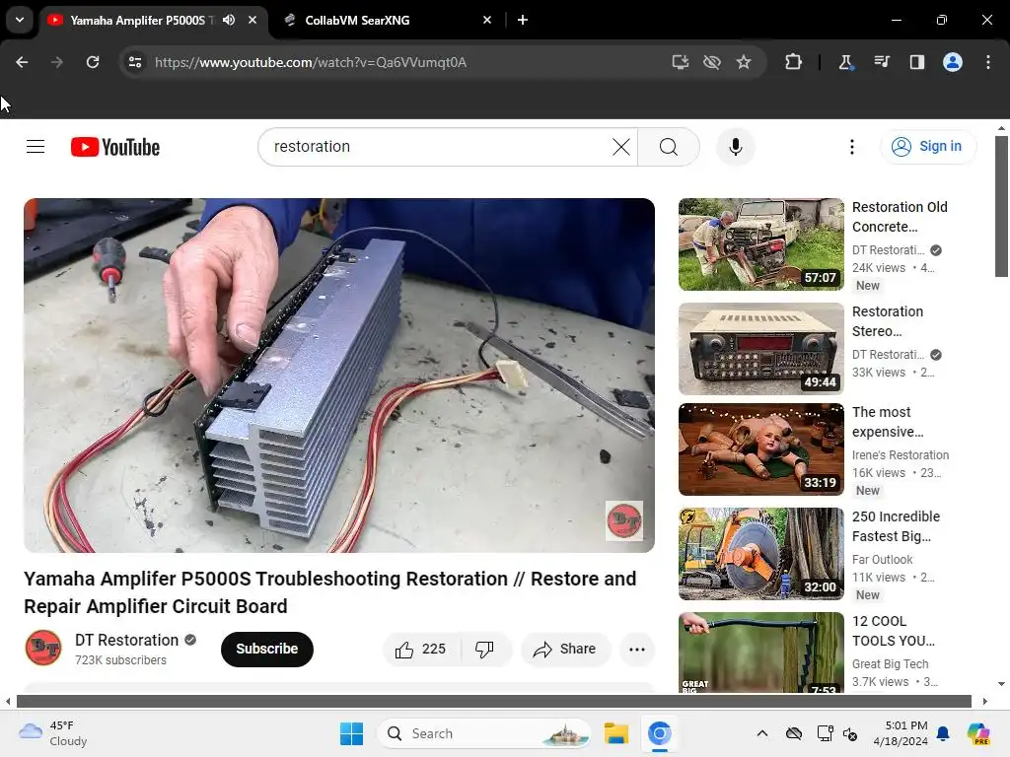Go back in browser history
Screen dimensions: 1010x757
(22, 62)
